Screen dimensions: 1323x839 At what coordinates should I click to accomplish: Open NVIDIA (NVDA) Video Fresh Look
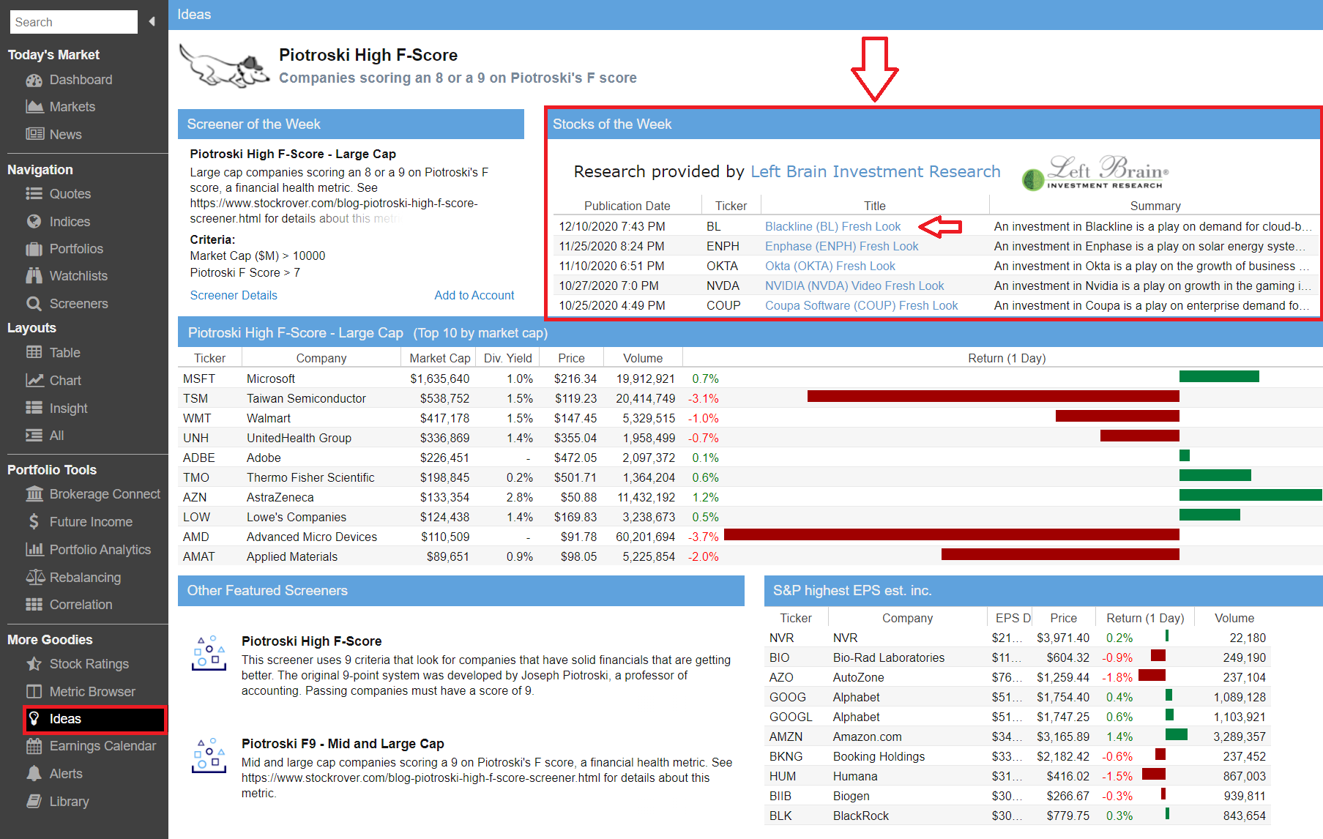click(854, 286)
